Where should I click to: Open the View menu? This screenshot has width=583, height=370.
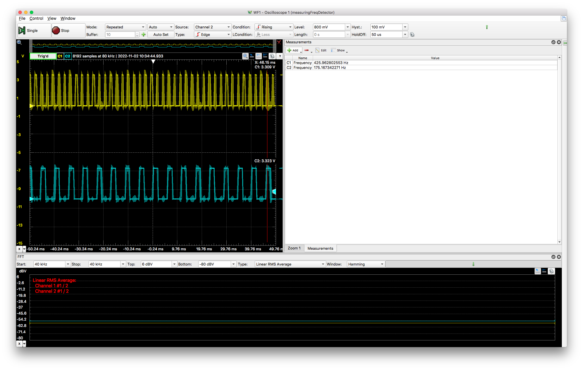(x=52, y=18)
